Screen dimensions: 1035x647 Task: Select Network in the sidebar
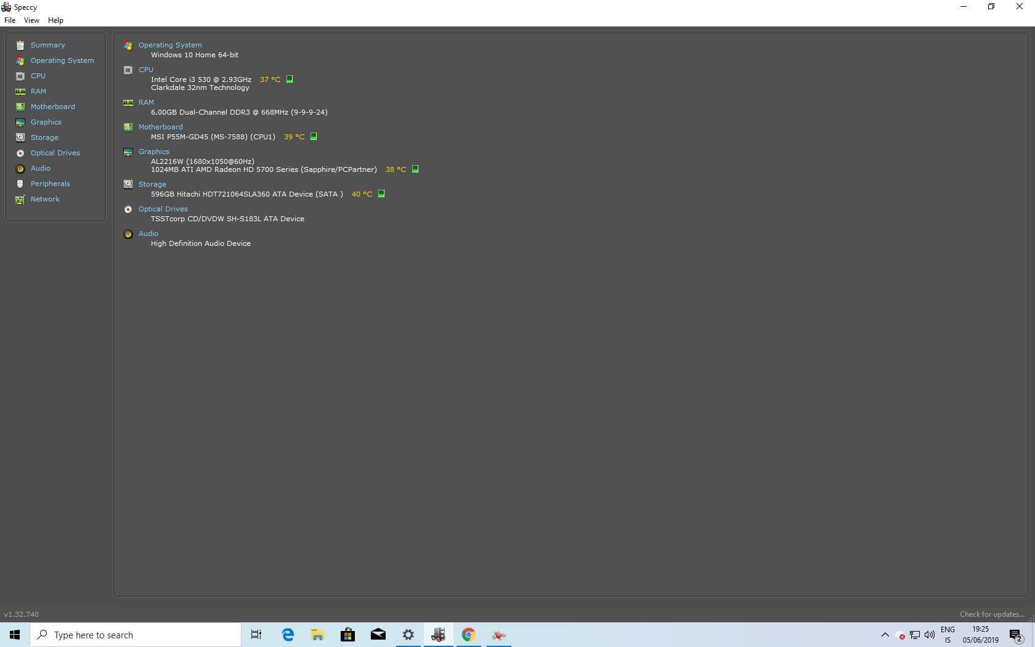click(x=45, y=199)
